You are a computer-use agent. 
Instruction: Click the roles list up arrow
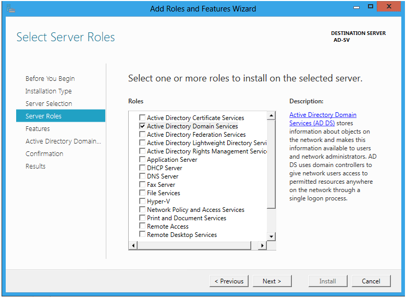271,115
